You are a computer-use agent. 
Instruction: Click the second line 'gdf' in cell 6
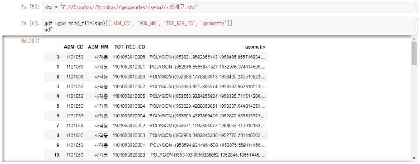[x=48, y=30]
